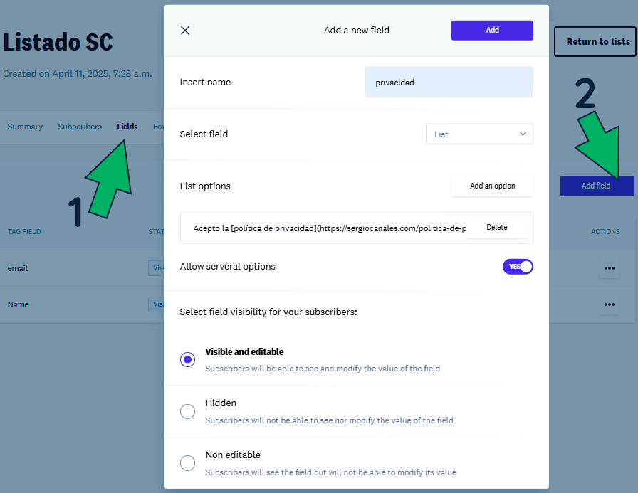Select Visible and editable radio option
The width and height of the screenshot is (638, 493).
point(187,359)
